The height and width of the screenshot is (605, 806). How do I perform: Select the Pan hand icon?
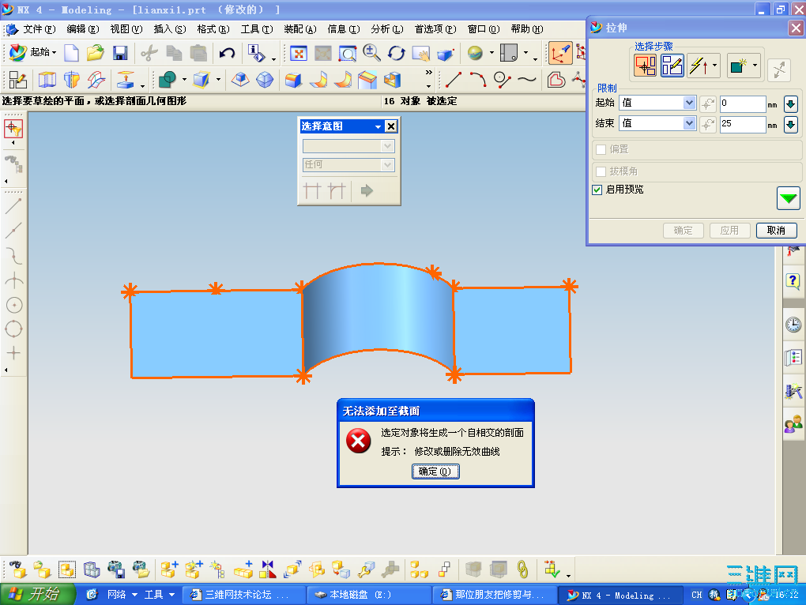420,53
